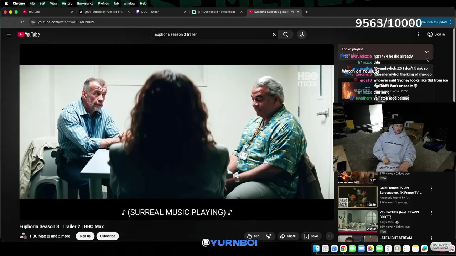Open the Bookmarks menu
The image size is (456, 256).
(x=85, y=4)
